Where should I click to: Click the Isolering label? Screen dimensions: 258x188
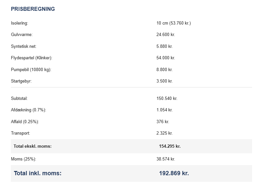(20, 23)
